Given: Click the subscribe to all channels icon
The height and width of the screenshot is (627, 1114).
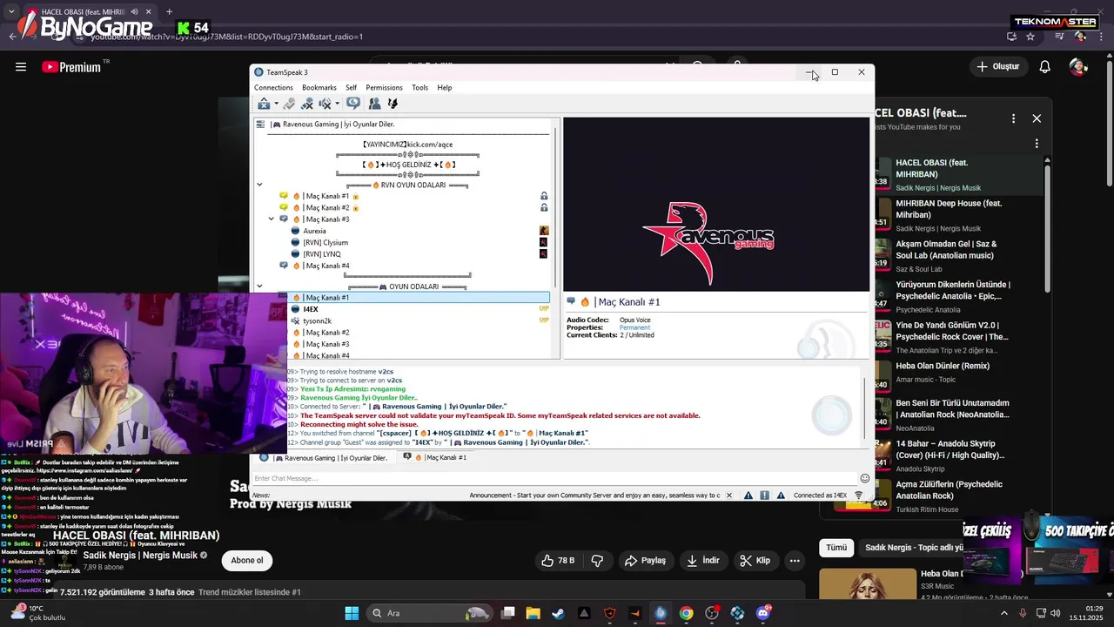Looking at the screenshot, I should pos(352,103).
